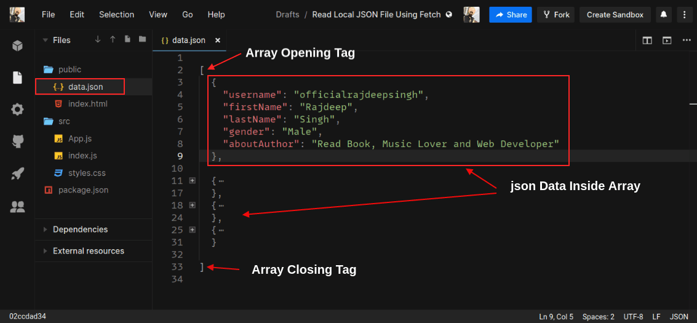Open the Sandbox Info cube icon
697x323 pixels.
(17, 46)
